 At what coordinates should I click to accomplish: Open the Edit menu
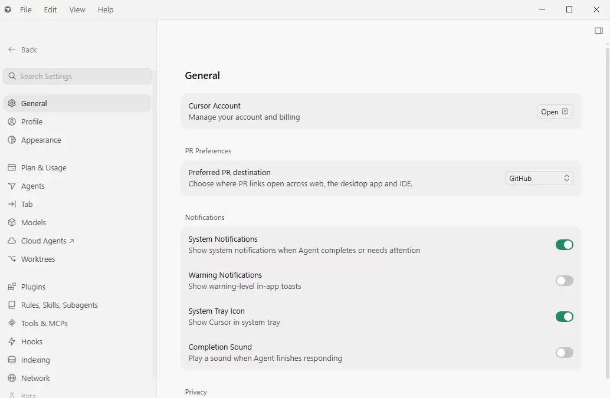(x=50, y=9)
